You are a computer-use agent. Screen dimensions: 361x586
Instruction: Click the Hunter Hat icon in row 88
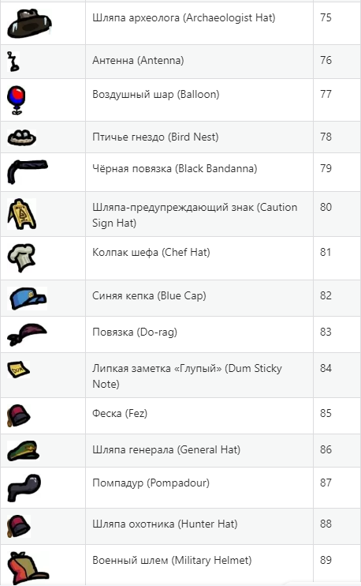(x=19, y=526)
